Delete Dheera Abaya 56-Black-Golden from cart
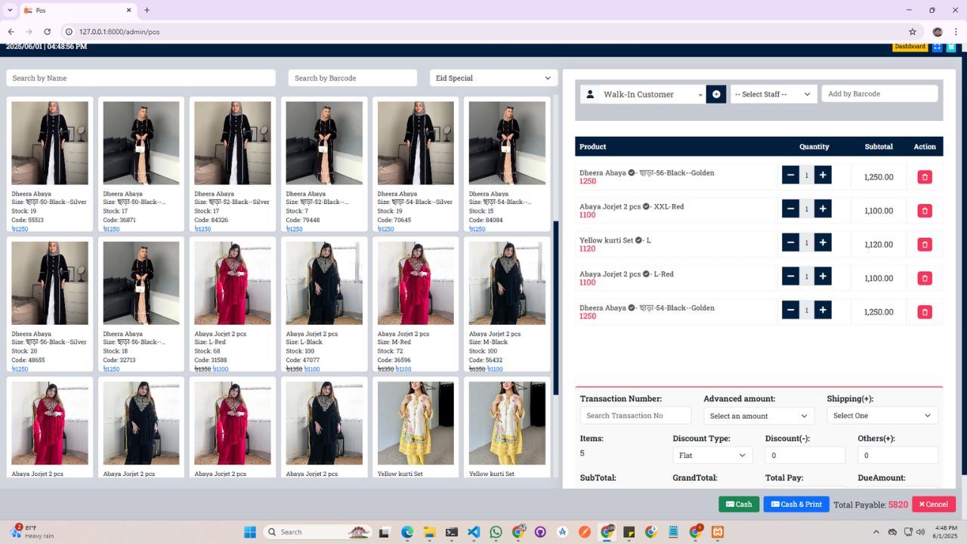Image resolution: width=967 pixels, height=544 pixels. coord(924,177)
